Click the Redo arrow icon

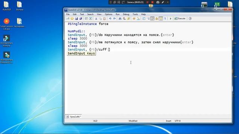tap(114, 19)
